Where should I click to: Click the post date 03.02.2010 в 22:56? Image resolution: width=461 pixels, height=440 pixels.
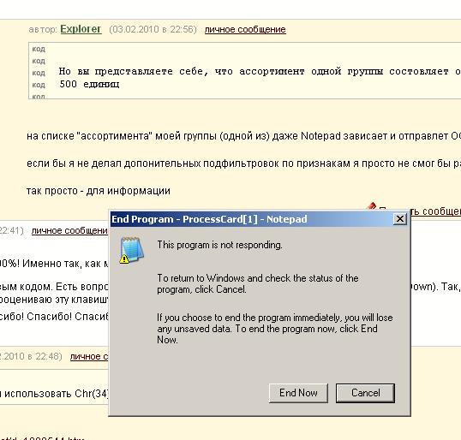tap(153, 29)
